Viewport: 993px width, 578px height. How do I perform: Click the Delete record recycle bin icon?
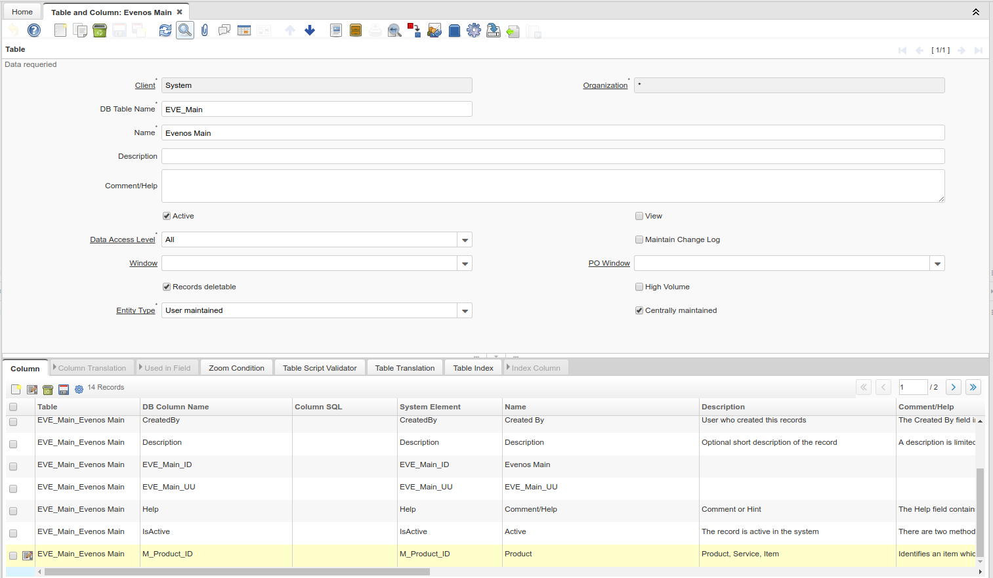100,30
